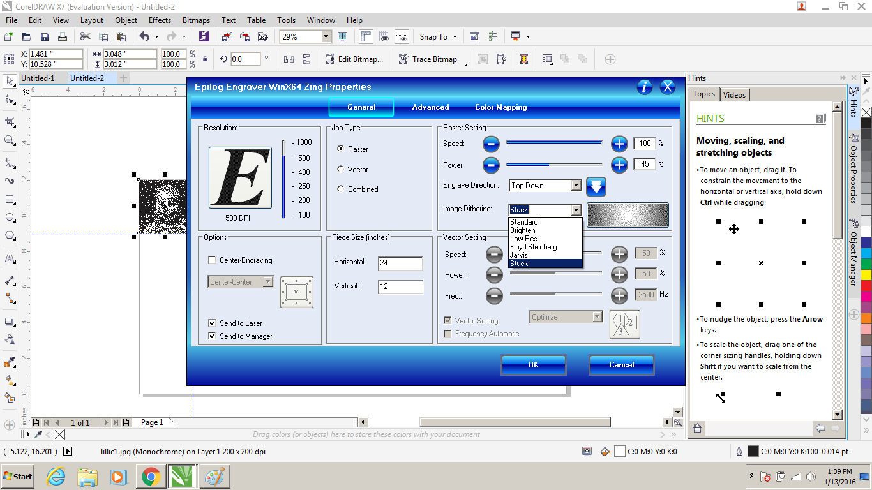Confirm dialog with OK button
Image resolution: width=872 pixels, height=490 pixels.
534,365
